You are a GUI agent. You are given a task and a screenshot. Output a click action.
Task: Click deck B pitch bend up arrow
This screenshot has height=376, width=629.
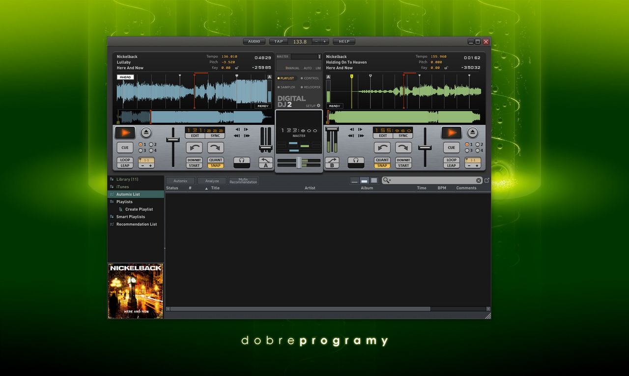tap(403, 148)
